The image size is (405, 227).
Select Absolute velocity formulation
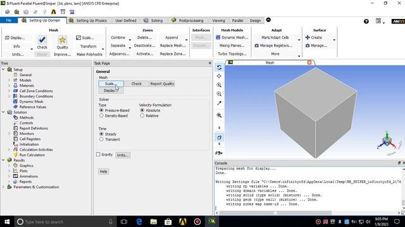click(142, 110)
